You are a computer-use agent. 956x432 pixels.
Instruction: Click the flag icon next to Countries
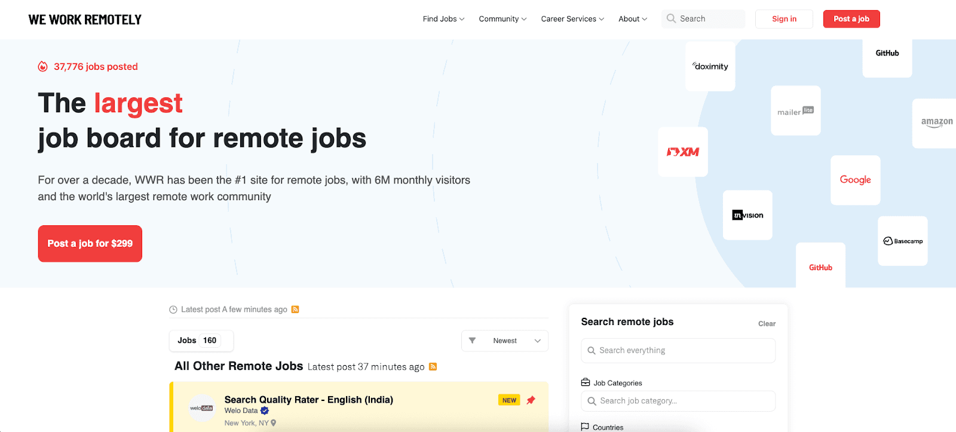[x=584, y=426]
